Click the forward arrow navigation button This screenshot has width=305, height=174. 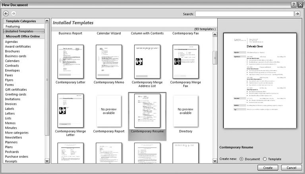13,13
